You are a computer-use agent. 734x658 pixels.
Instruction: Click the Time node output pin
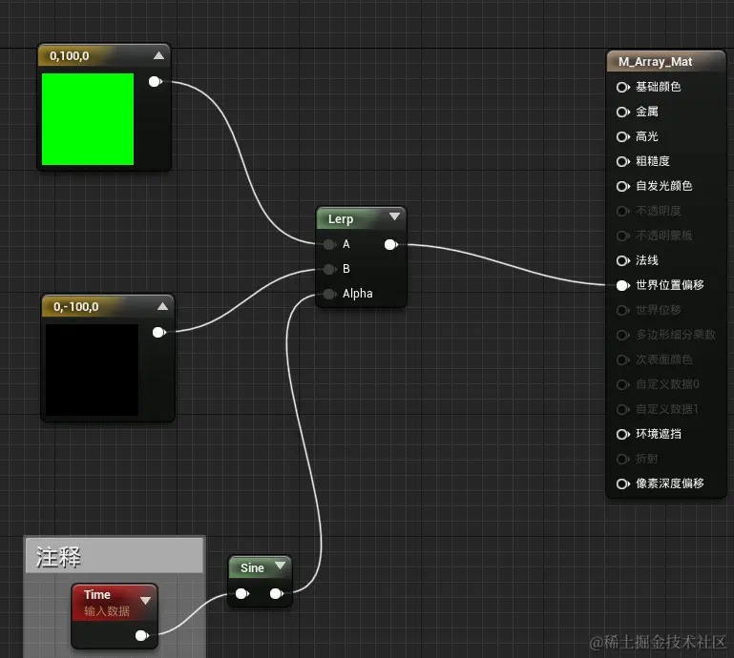[x=142, y=635]
